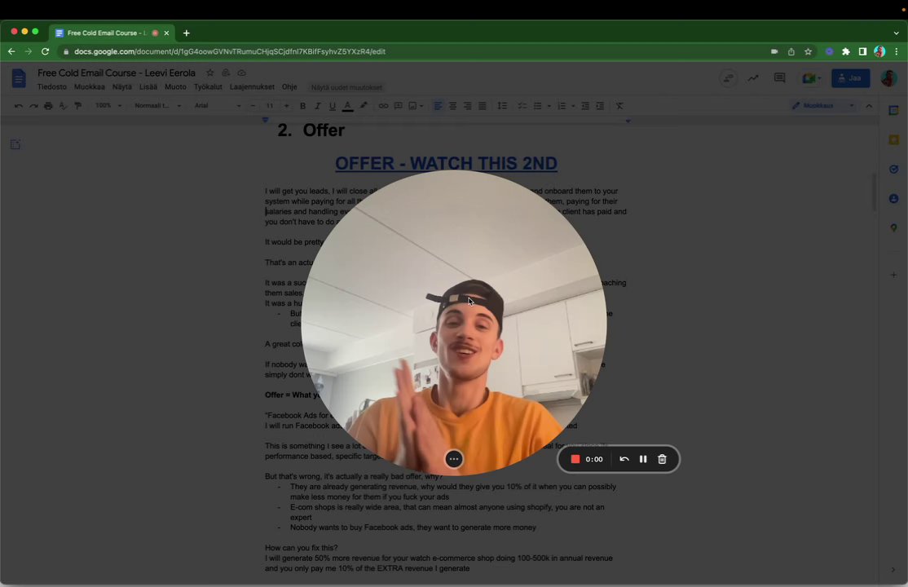Toggle italic formatting
Image resolution: width=908 pixels, height=587 pixels.
[x=317, y=106]
